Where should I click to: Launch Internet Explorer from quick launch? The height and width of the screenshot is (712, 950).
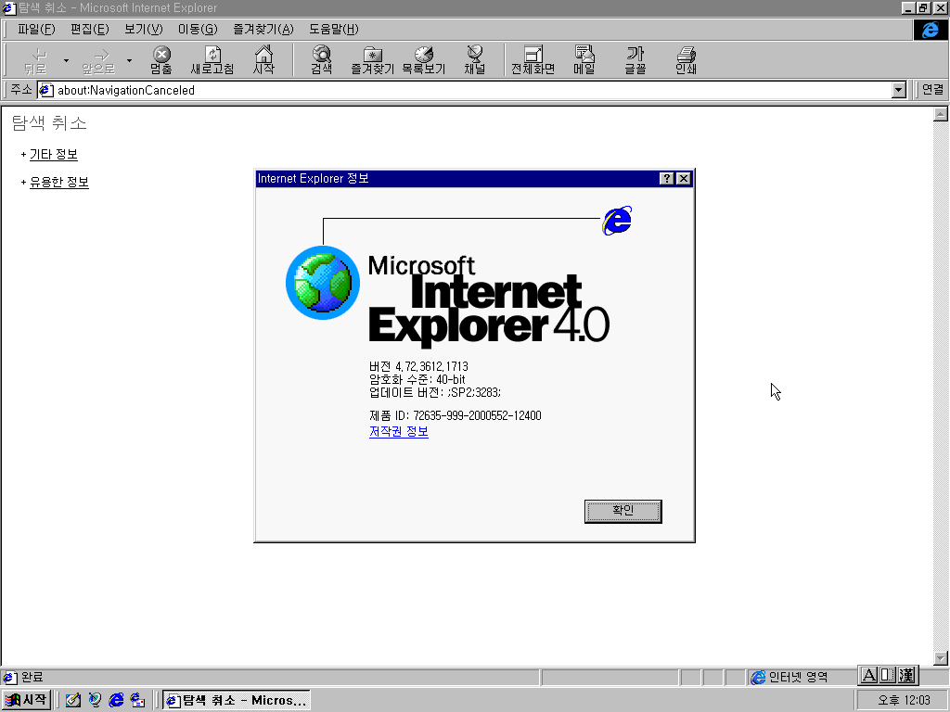[x=116, y=700]
